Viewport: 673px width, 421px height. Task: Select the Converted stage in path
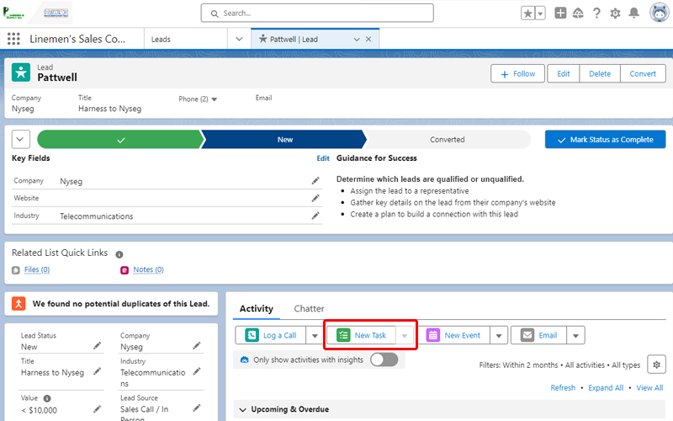(447, 140)
